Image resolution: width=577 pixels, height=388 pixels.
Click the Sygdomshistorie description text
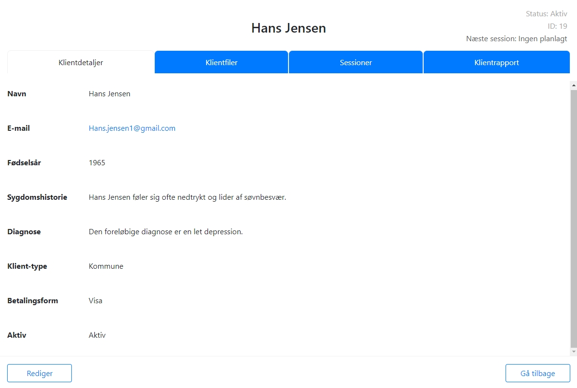[x=187, y=197]
